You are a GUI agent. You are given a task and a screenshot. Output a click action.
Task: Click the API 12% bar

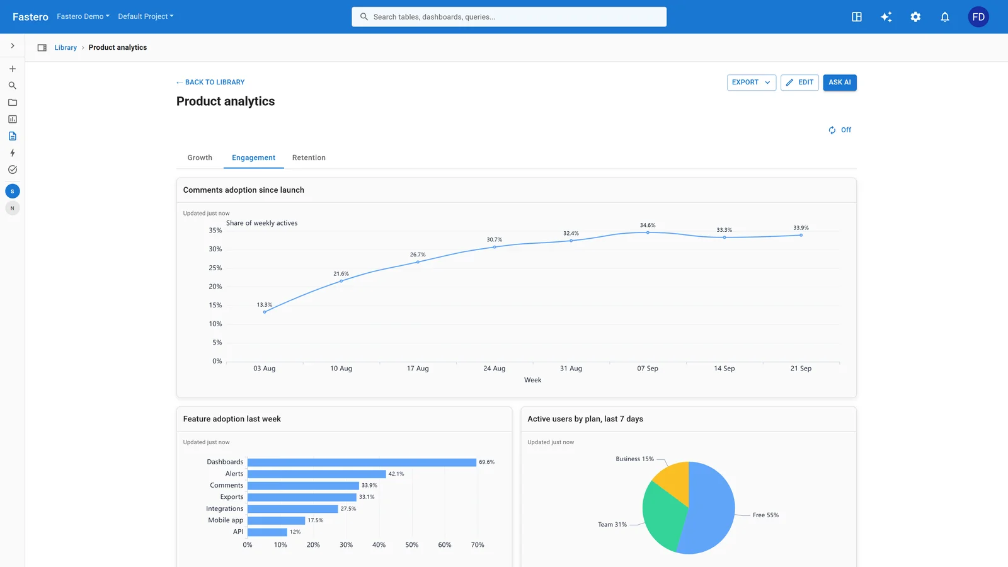click(267, 532)
